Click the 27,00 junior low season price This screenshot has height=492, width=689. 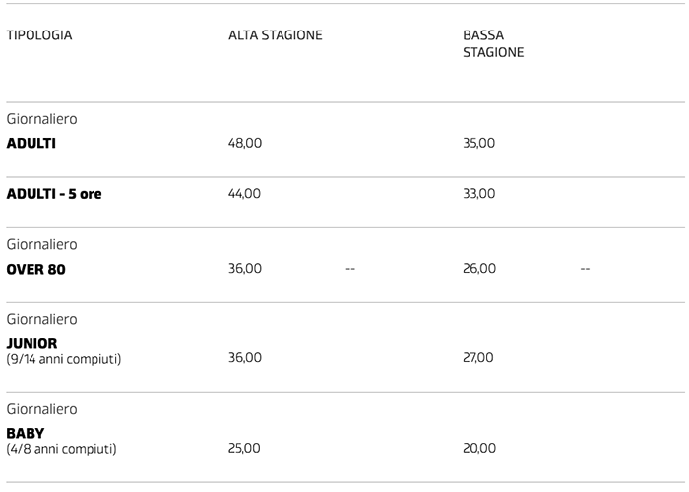[478, 358]
